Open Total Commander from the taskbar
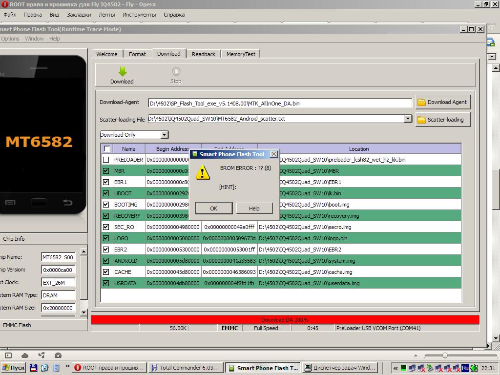500x375 pixels. (x=186, y=368)
